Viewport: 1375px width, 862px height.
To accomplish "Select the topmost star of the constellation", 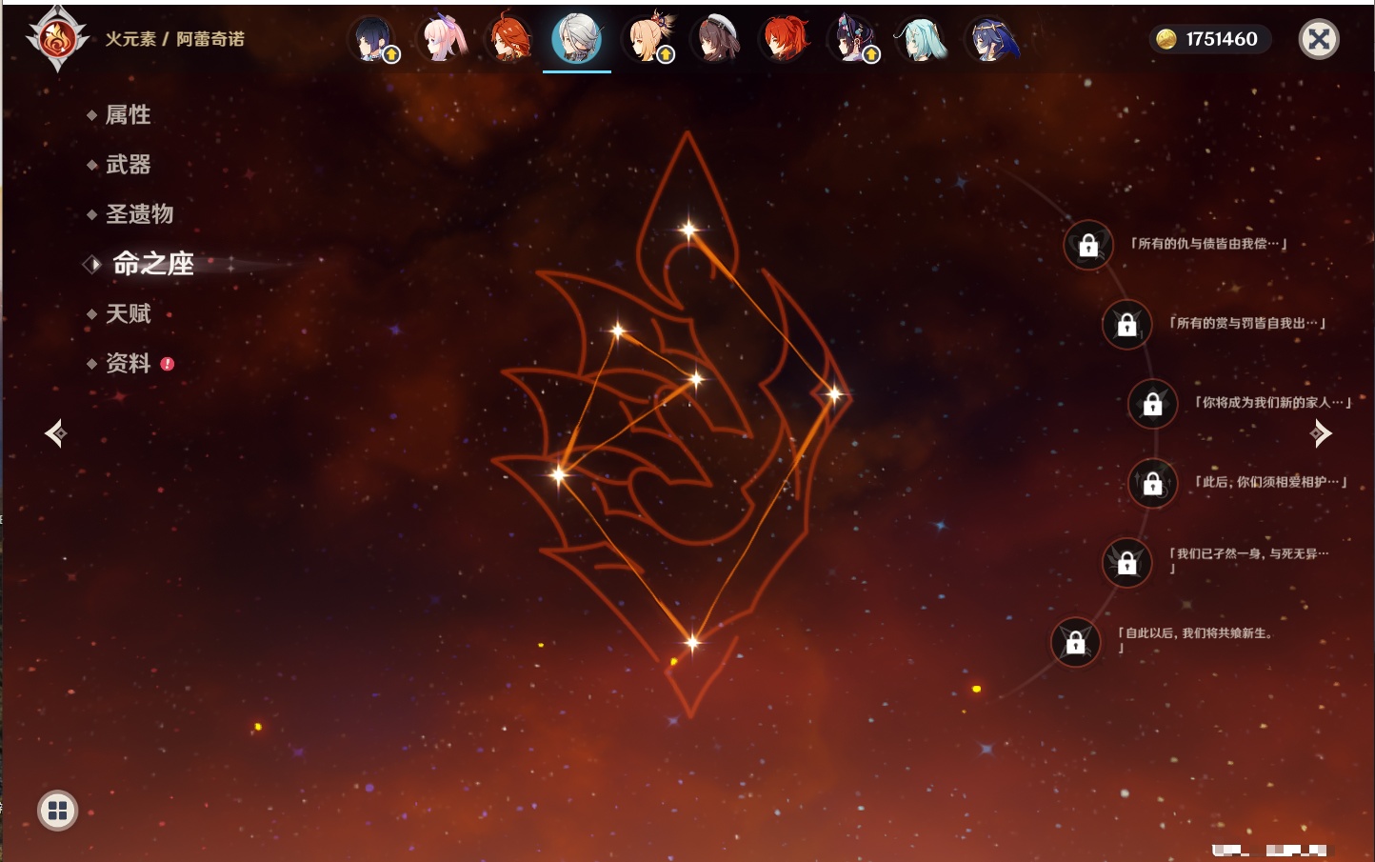I will [688, 229].
